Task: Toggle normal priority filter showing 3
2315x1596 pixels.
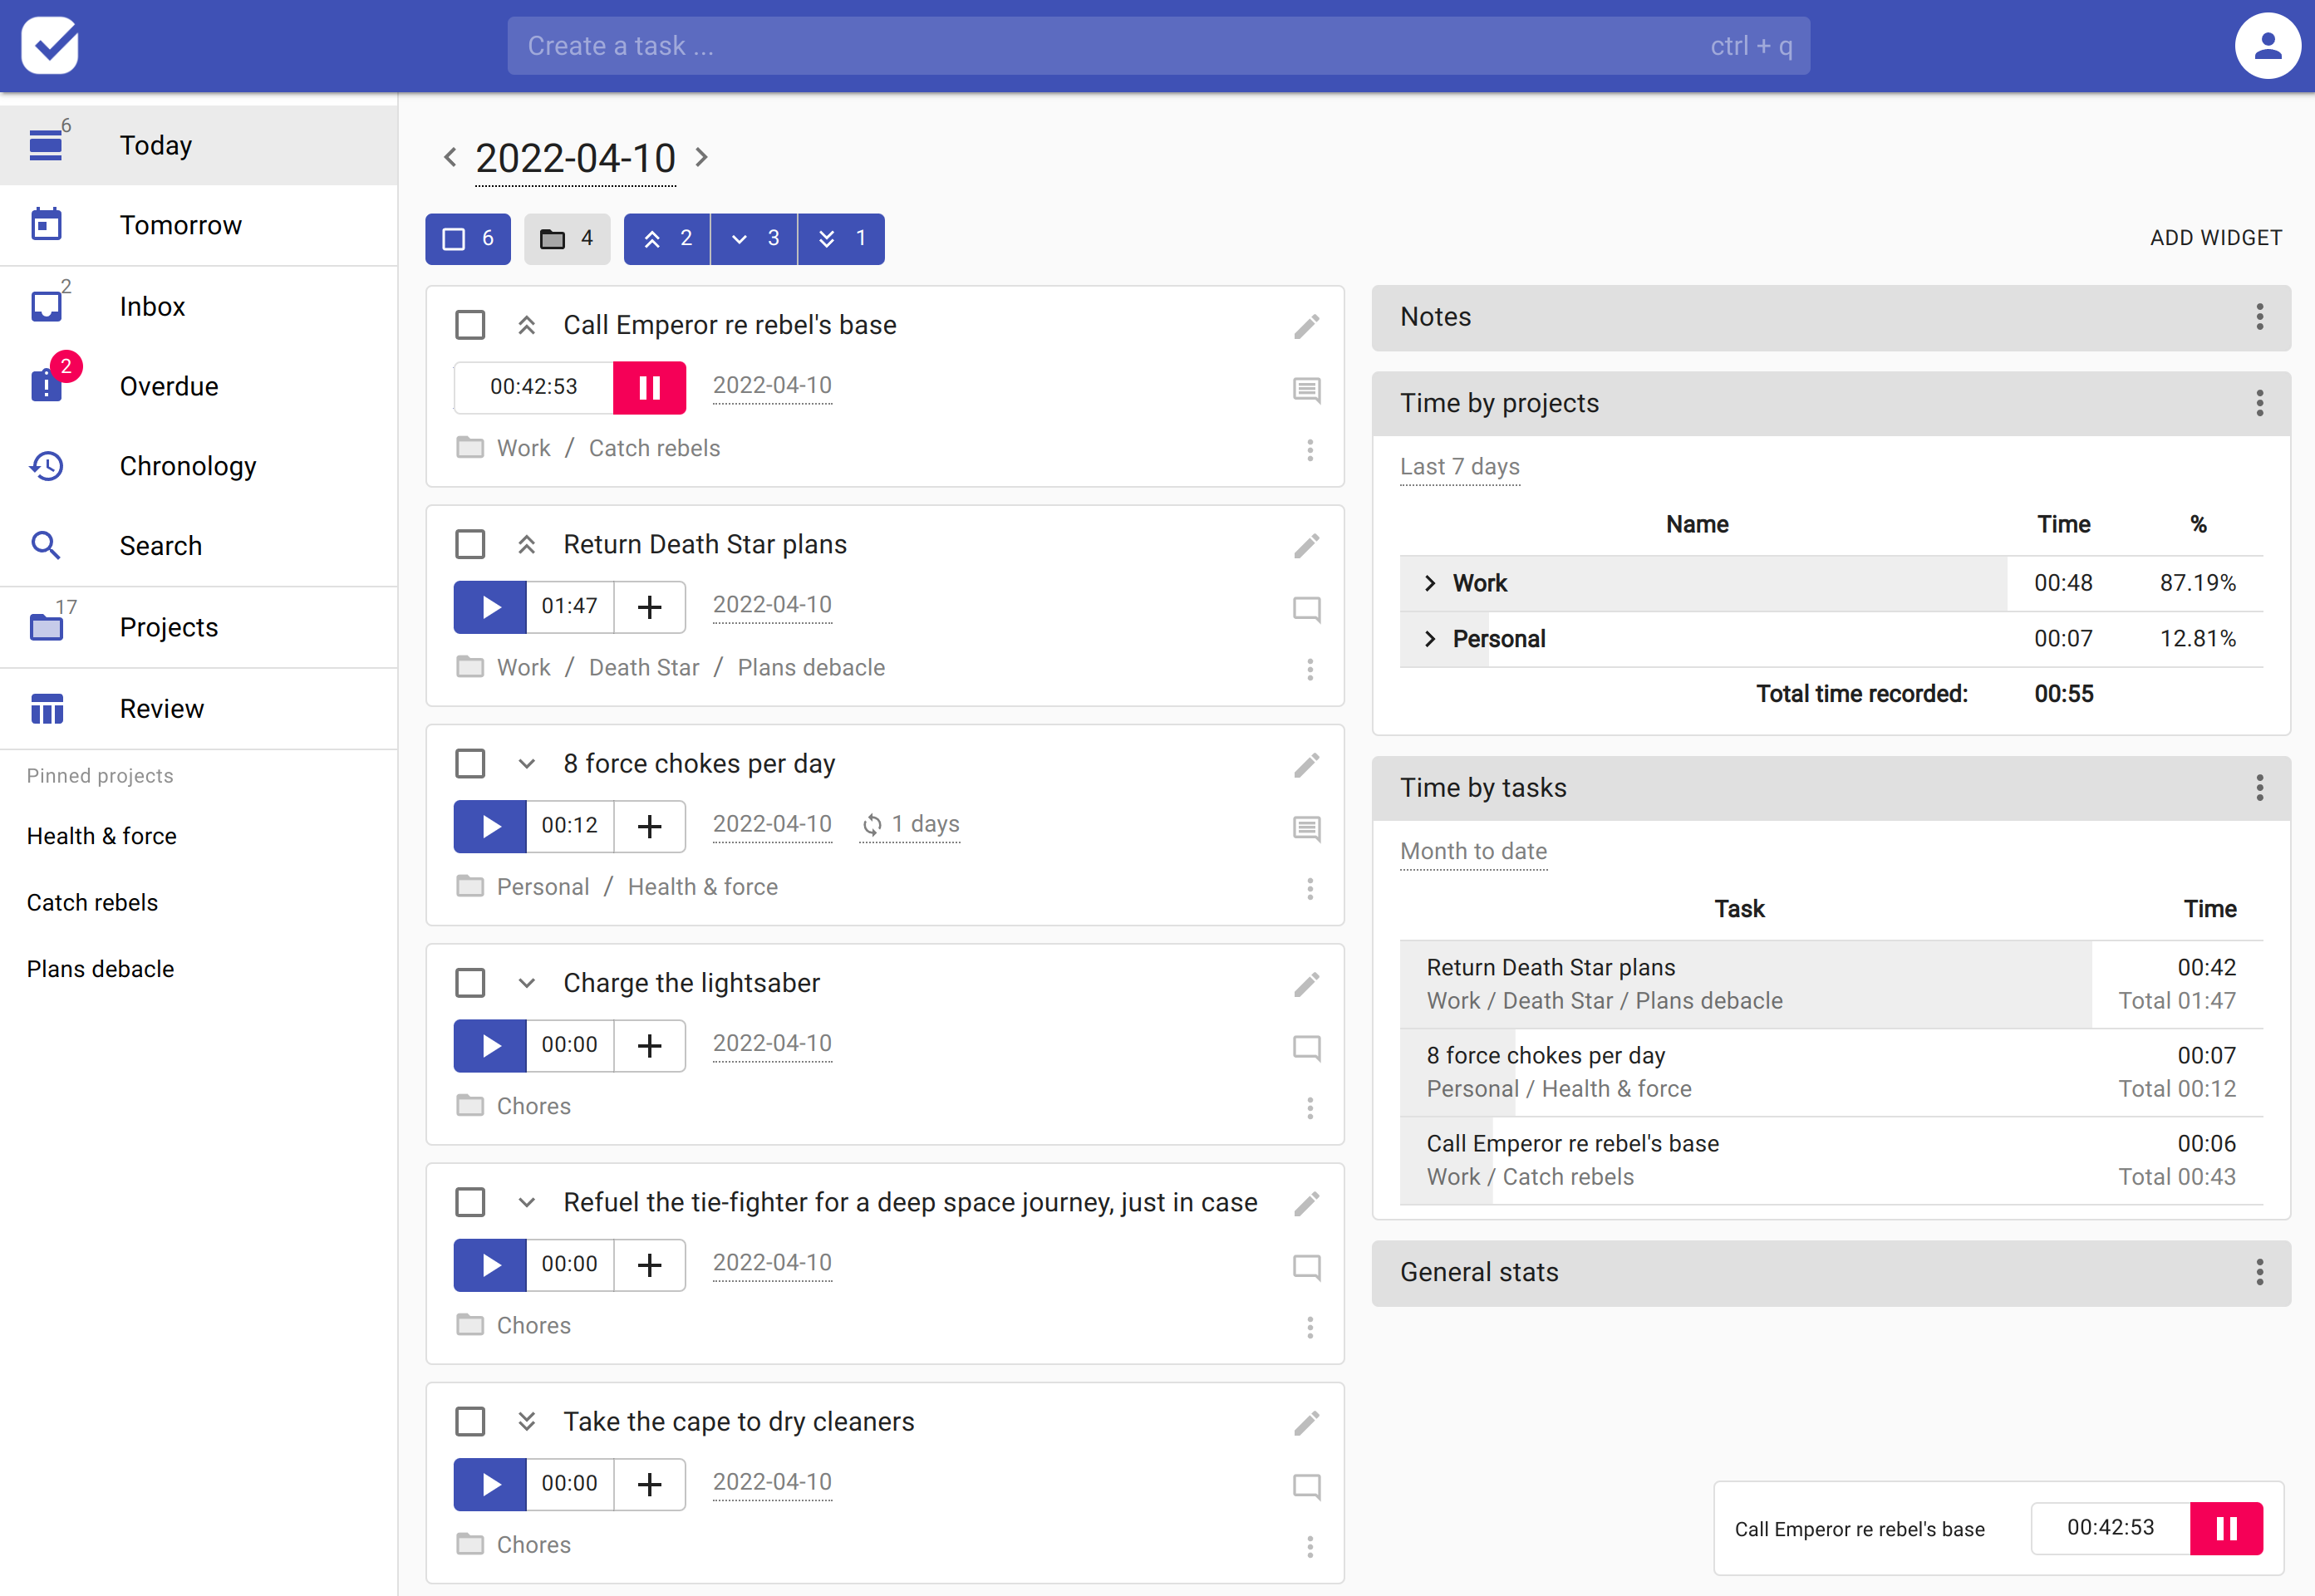Action: click(754, 239)
